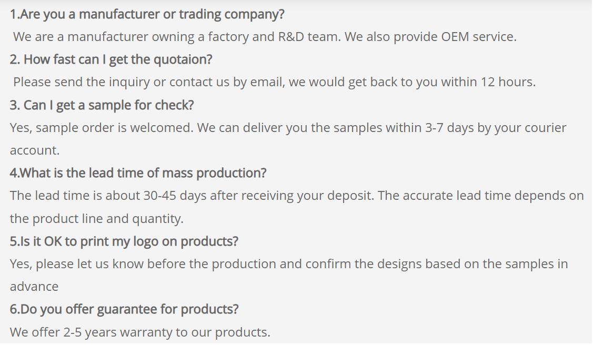
Task: Click the question 'Are you a manufacturer or trading company?'
Action: point(147,14)
